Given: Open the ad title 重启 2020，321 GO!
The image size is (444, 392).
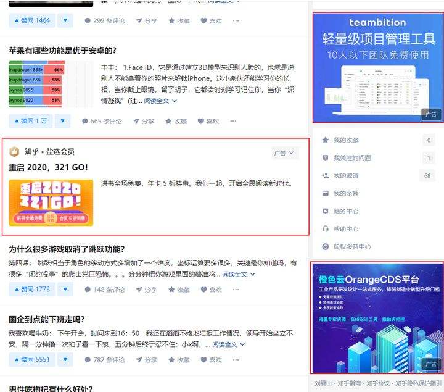Looking at the screenshot, I should (48, 167).
